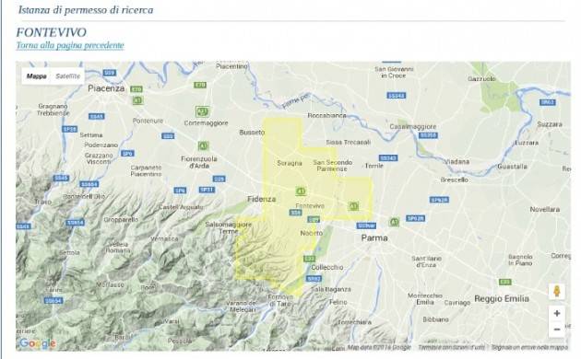Click the Piacenza city label
This screenshot has height=359, width=581.
(x=106, y=88)
